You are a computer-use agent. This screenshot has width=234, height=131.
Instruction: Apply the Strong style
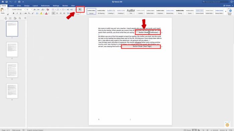tap(180, 11)
